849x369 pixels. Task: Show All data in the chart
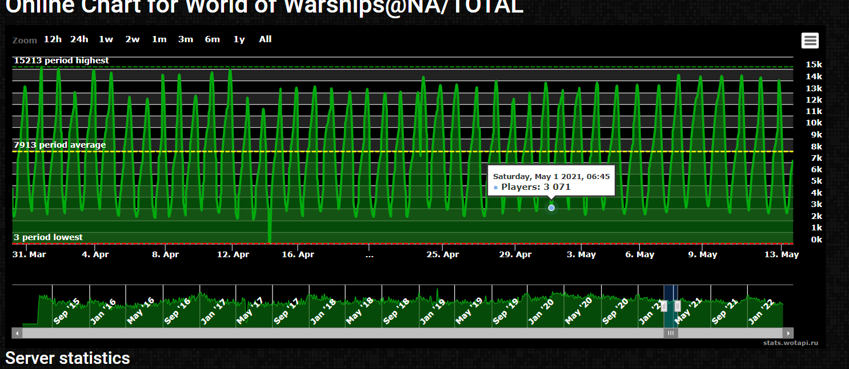[265, 39]
